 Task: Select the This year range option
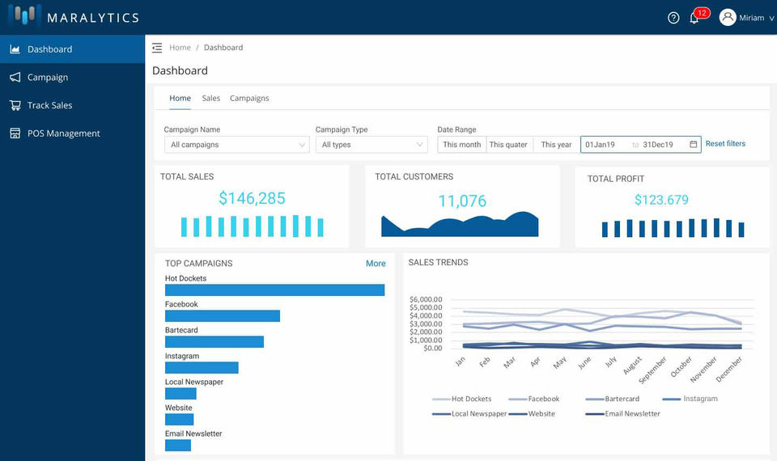tap(556, 145)
